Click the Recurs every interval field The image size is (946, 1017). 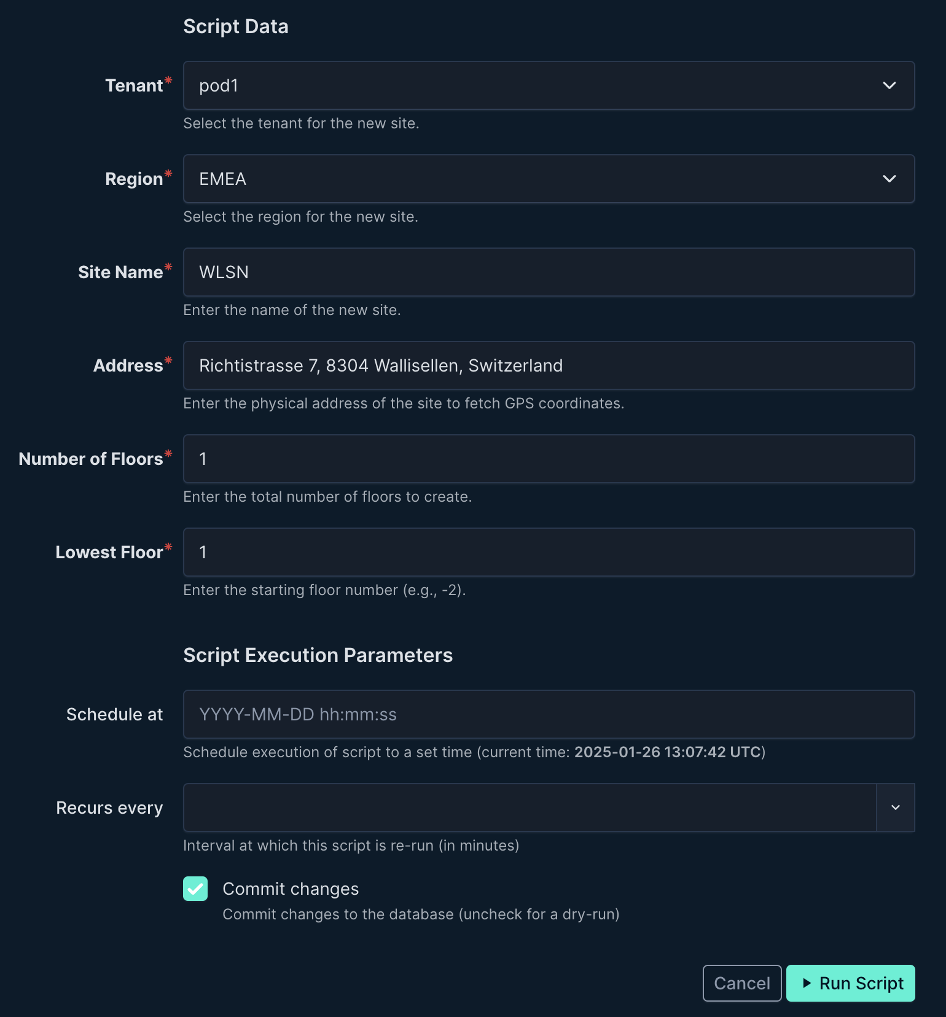click(530, 808)
